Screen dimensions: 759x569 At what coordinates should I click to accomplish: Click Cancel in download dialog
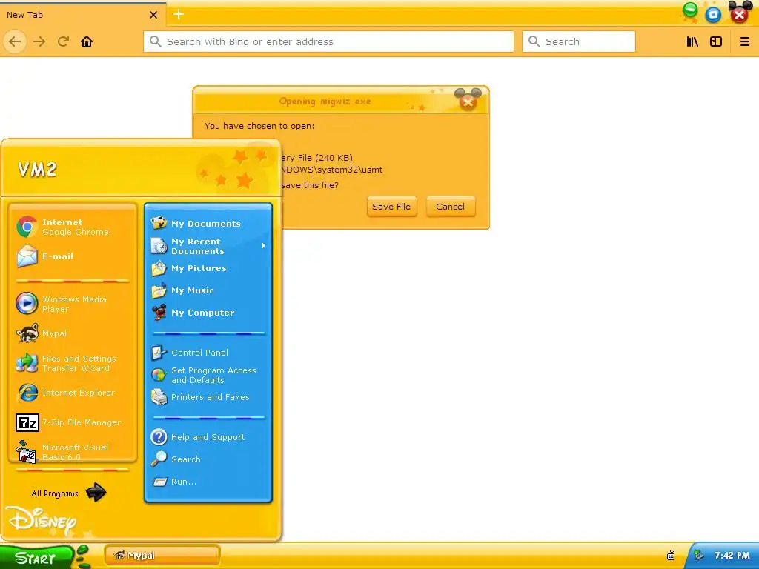pos(450,207)
